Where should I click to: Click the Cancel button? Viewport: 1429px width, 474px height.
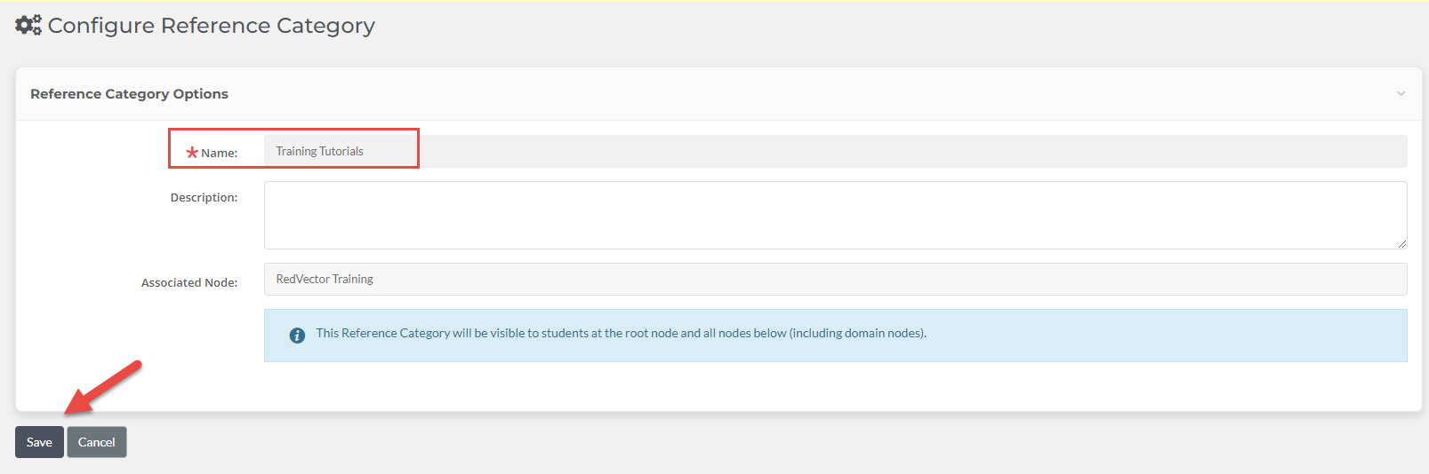pos(97,442)
